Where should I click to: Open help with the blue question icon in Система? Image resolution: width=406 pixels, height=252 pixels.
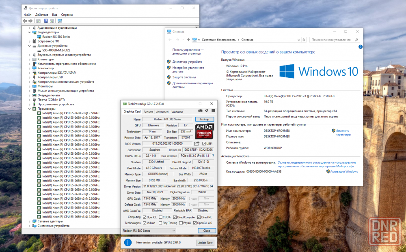[360, 47]
